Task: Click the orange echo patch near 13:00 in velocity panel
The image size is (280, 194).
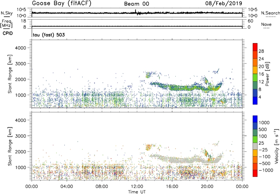Action: coord(148,147)
